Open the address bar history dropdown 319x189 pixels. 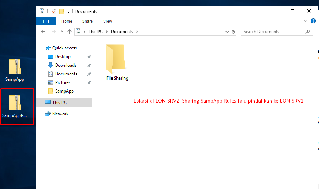[227, 32]
